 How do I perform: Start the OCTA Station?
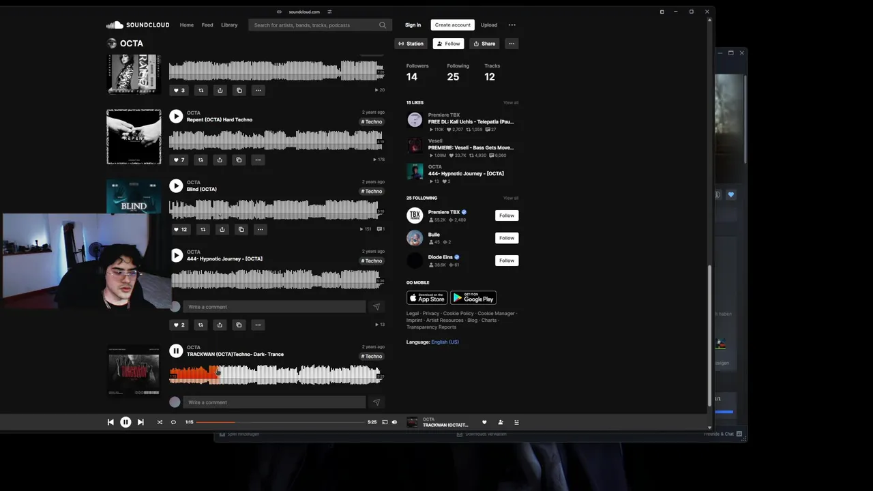[x=411, y=44]
